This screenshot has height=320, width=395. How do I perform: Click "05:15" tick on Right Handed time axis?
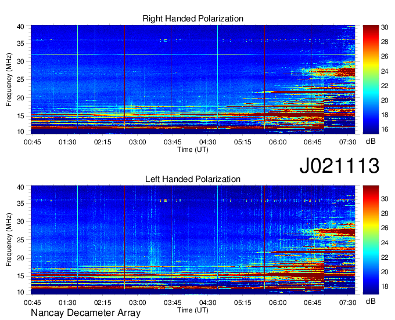pyautogui.click(x=243, y=142)
